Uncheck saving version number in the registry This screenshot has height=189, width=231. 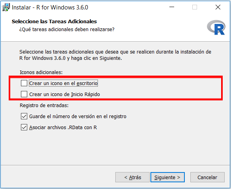tap(24, 116)
